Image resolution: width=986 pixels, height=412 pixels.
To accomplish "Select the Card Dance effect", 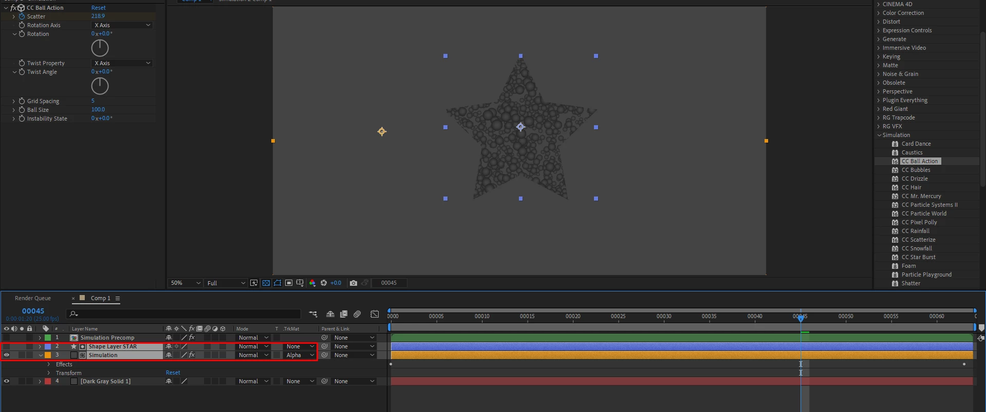I will tap(916, 144).
